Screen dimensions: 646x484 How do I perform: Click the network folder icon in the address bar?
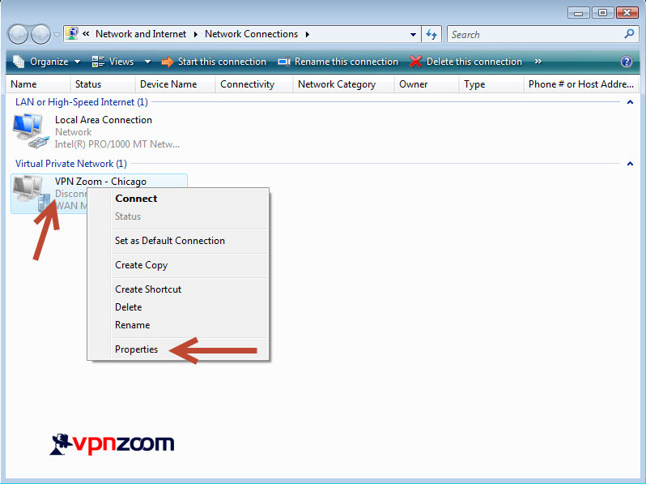[72, 34]
